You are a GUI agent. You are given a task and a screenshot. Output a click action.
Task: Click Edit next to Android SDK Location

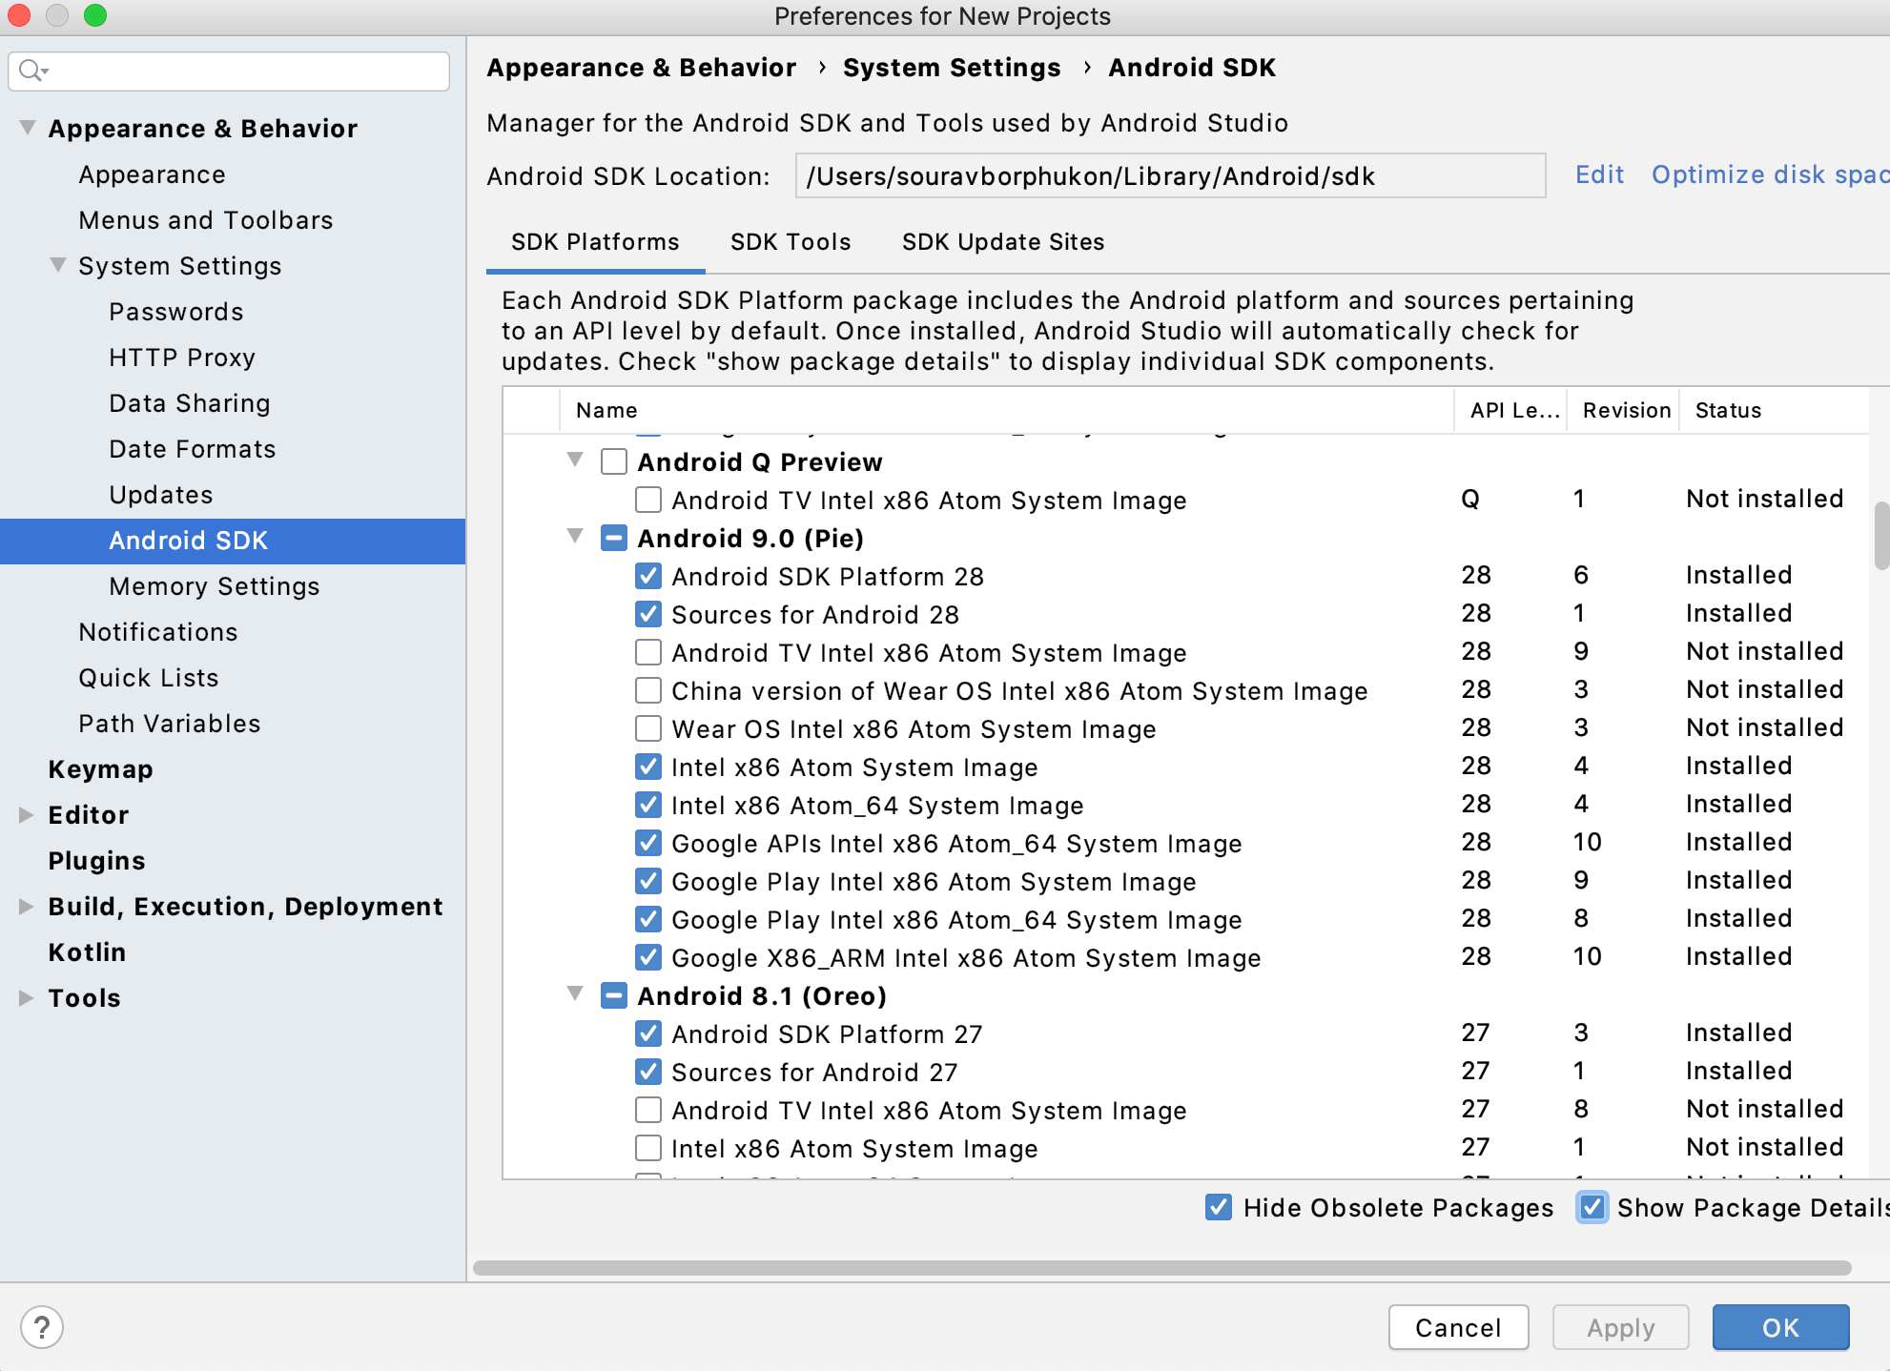click(1599, 174)
